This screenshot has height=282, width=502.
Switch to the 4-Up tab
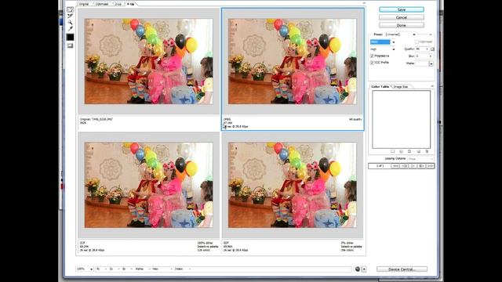(131, 4)
